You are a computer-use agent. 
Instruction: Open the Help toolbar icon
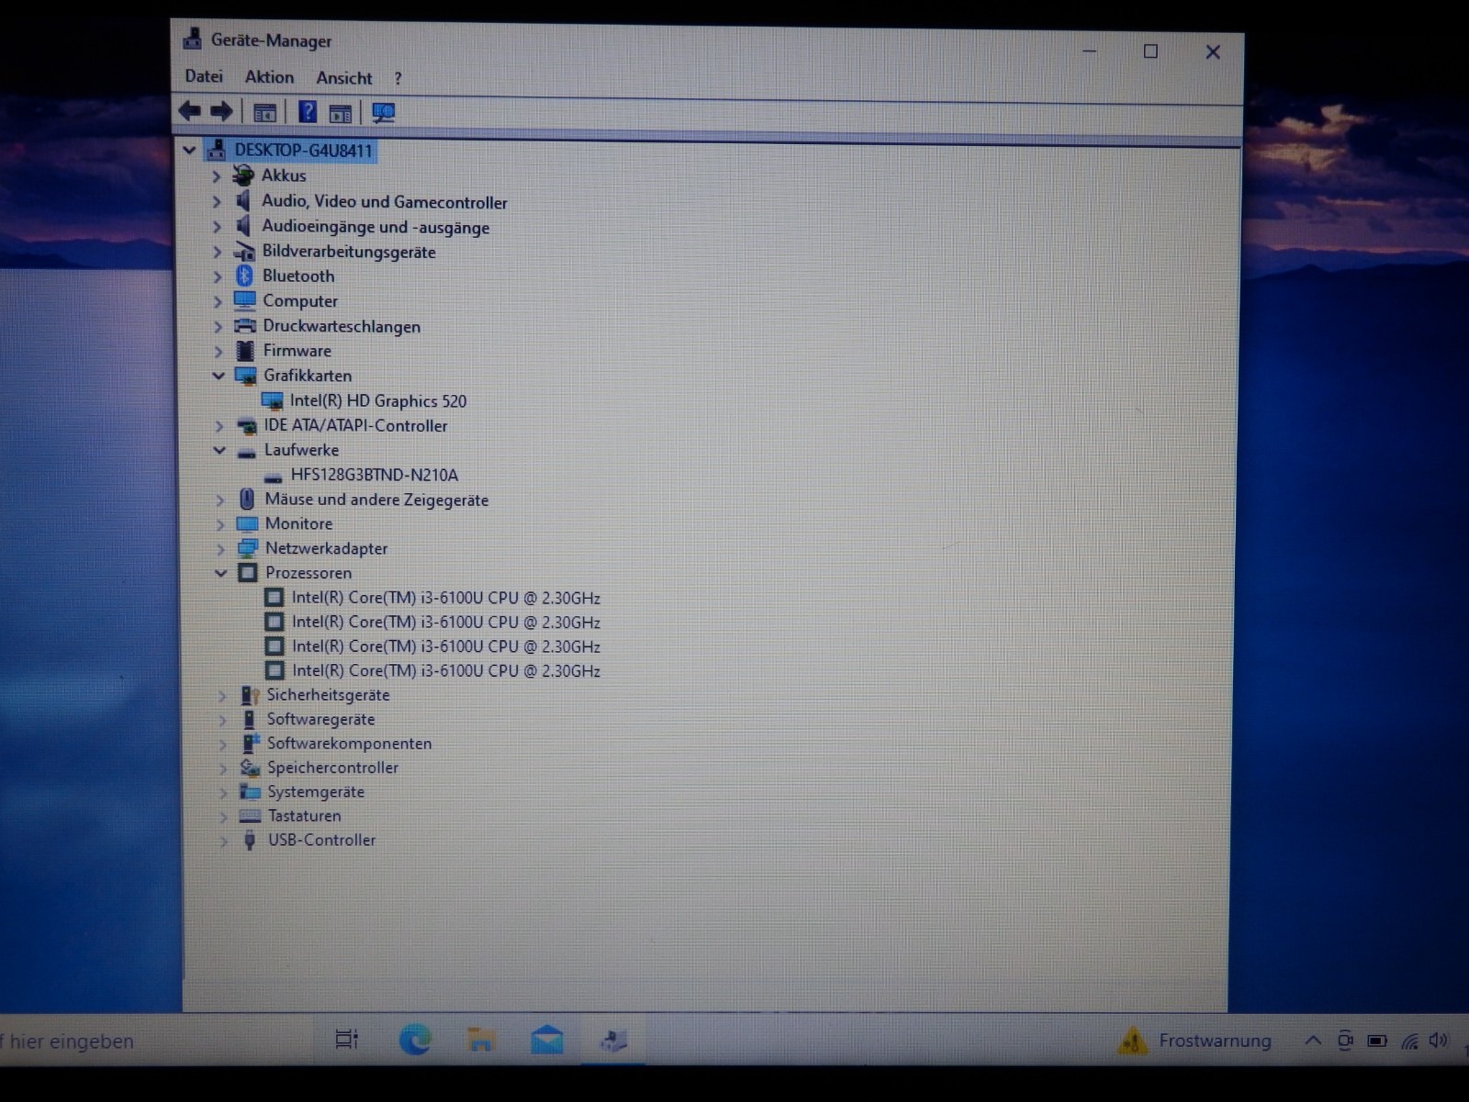(307, 112)
